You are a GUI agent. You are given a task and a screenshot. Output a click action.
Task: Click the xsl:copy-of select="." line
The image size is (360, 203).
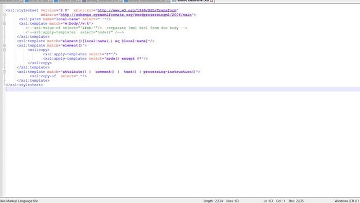(x=58, y=76)
